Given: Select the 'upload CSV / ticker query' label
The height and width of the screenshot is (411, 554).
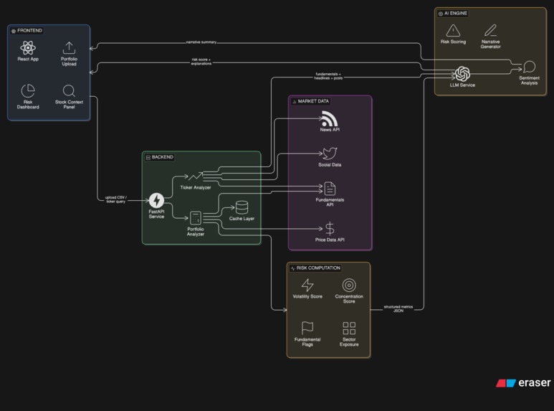Looking at the screenshot, I should pos(116,199).
